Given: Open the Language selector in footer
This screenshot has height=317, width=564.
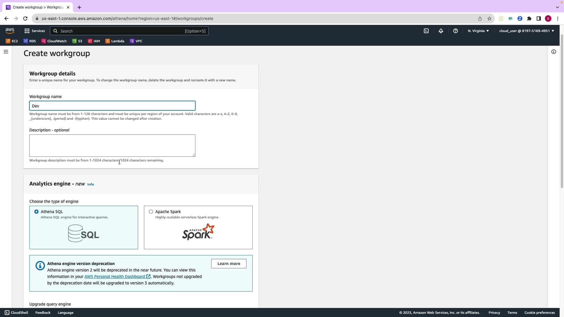Looking at the screenshot, I should click(x=66, y=313).
